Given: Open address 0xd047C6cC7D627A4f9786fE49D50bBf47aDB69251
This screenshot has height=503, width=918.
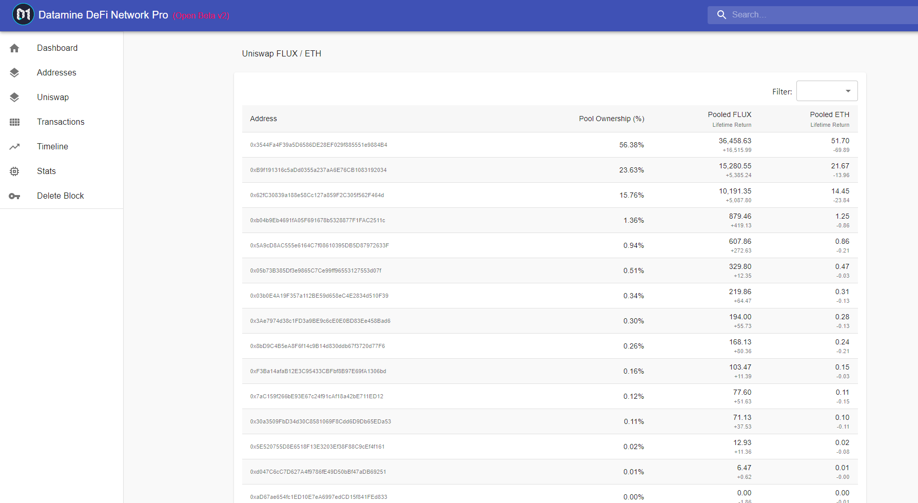Looking at the screenshot, I should coord(318,472).
